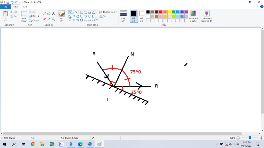The image size is (264, 148).
Task: Select the Text tool
Action: click(53, 14)
